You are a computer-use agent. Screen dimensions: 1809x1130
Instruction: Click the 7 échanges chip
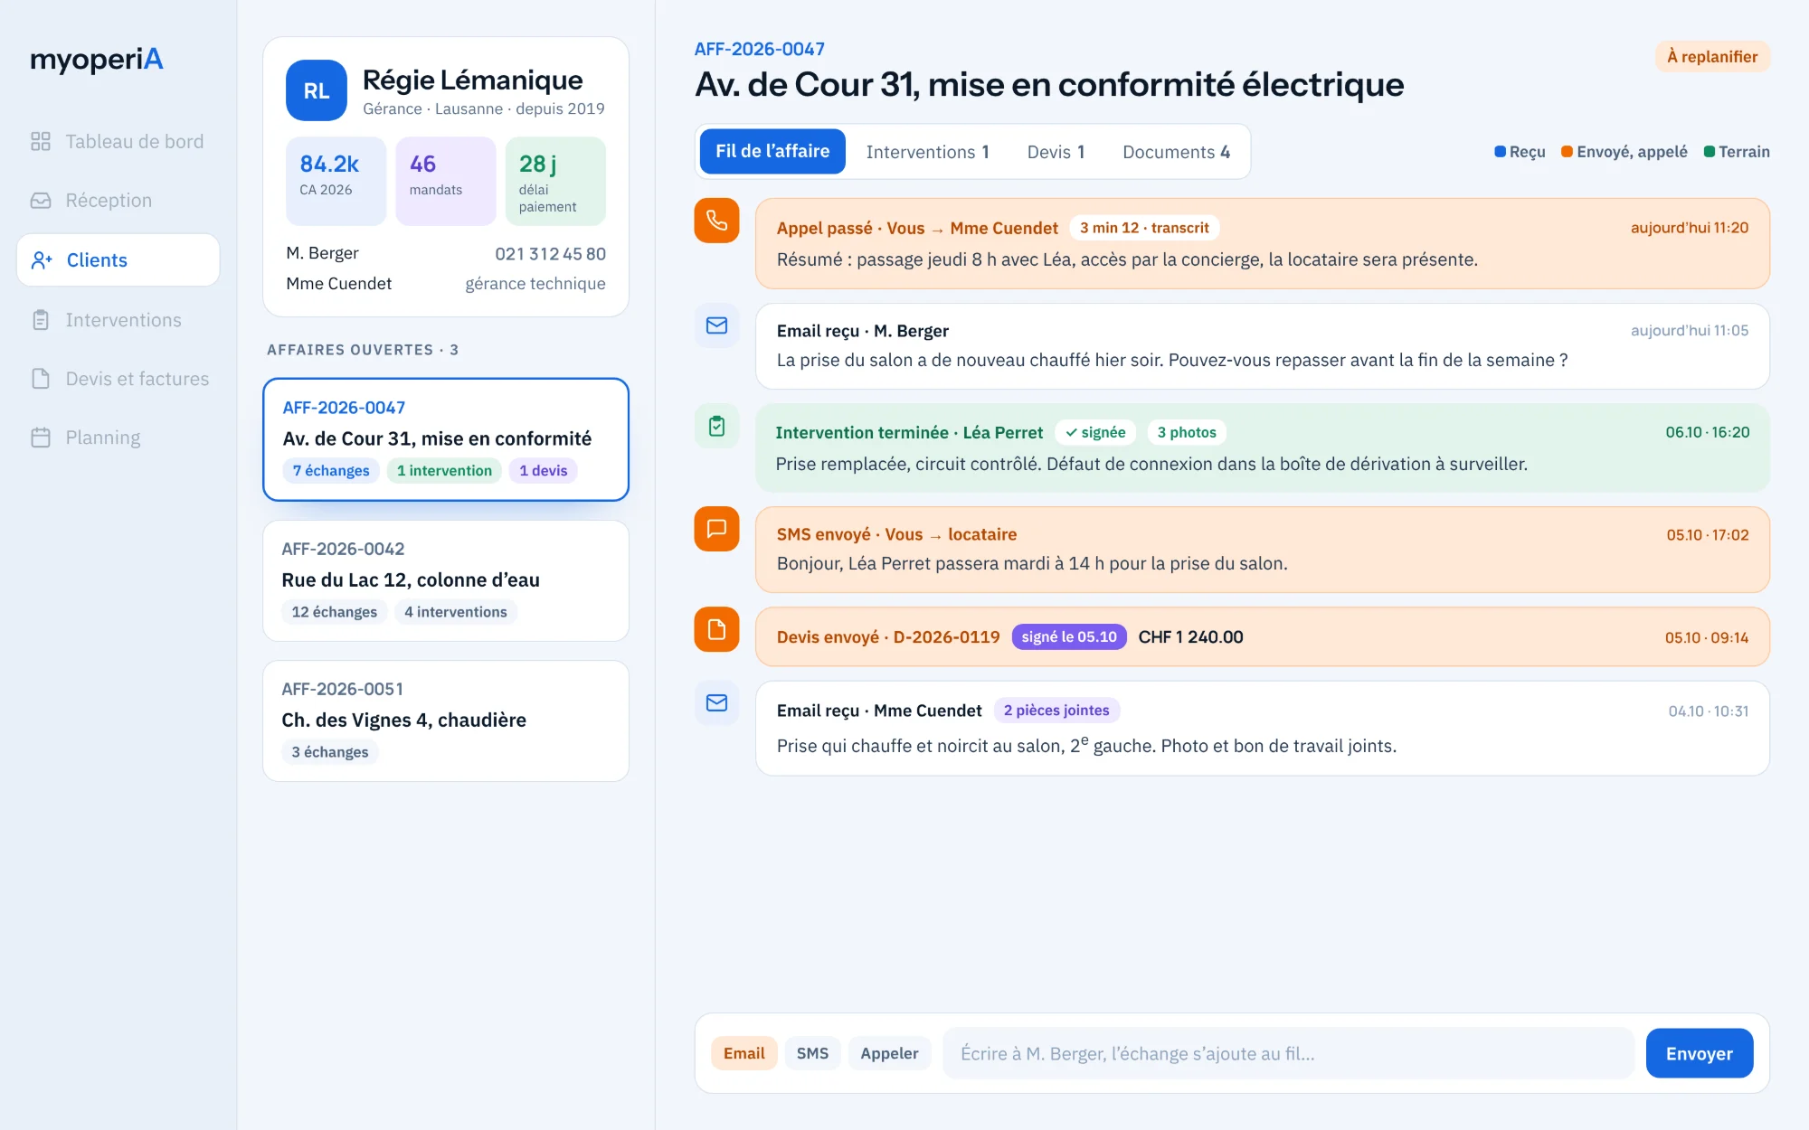point(331,470)
